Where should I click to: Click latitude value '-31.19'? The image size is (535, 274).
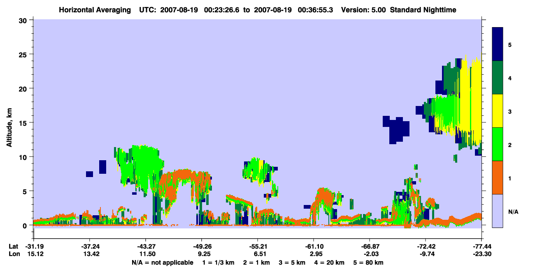tap(33, 246)
